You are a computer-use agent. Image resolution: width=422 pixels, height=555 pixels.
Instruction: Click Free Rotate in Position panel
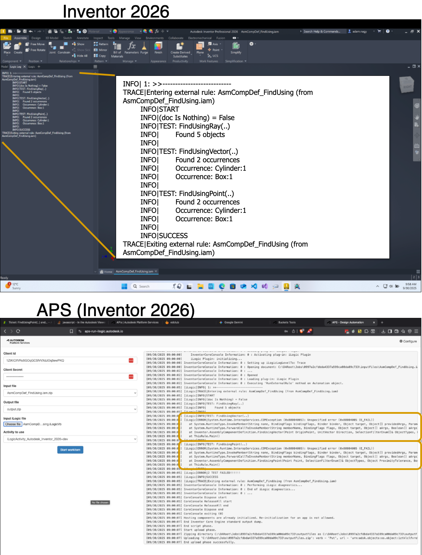(x=35, y=50)
